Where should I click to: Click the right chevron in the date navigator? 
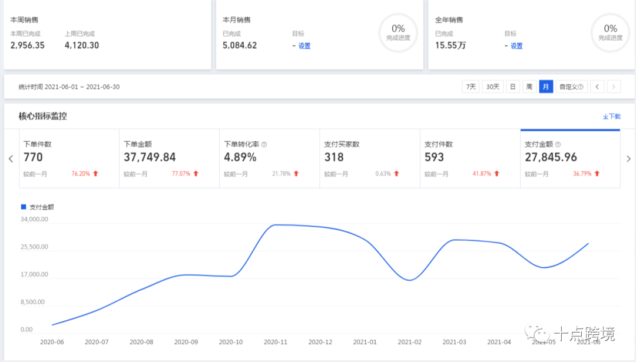[x=614, y=86]
